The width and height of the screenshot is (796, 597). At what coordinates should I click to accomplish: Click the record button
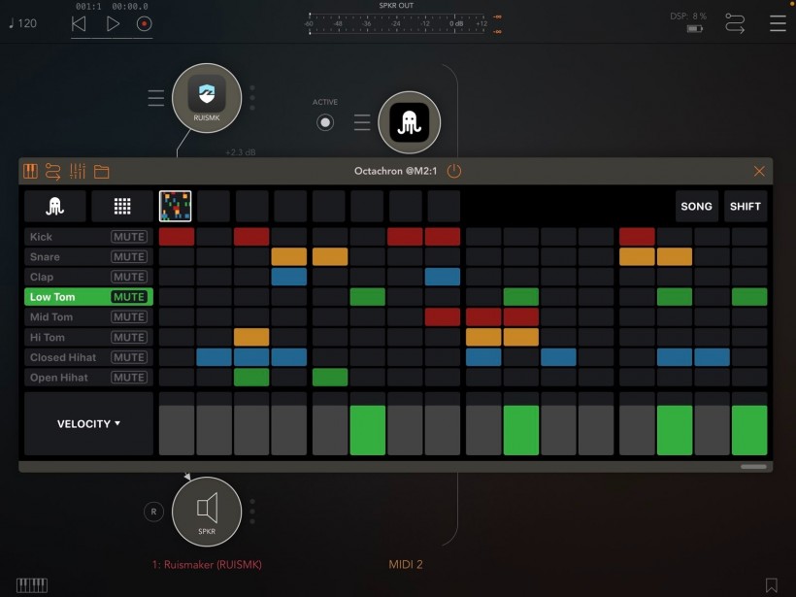pyautogui.click(x=145, y=24)
